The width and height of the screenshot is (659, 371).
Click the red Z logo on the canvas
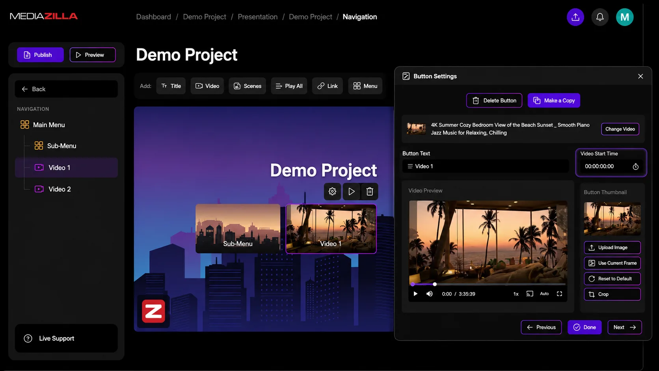click(153, 311)
